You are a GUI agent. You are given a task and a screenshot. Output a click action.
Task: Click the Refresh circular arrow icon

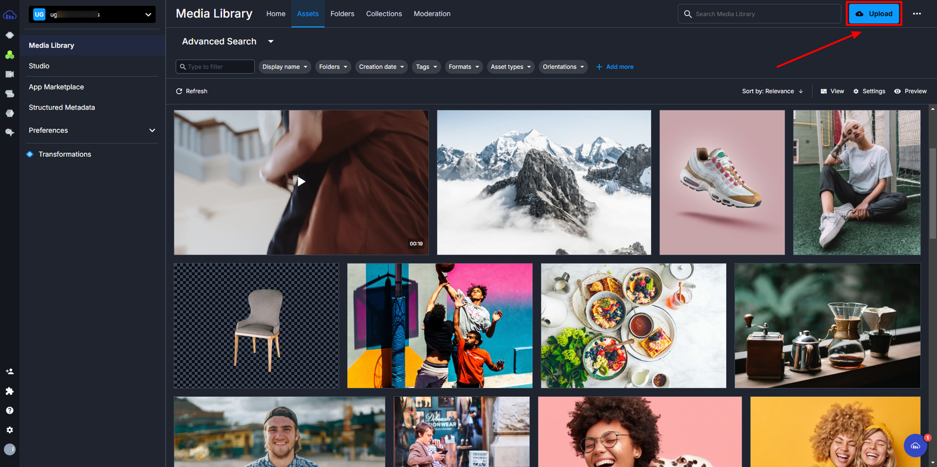coord(179,91)
